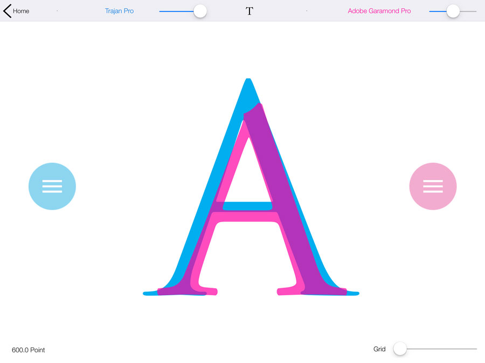Go back using the Home chevron arrow
The image size is (485, 363).
(x=7, y=11)
